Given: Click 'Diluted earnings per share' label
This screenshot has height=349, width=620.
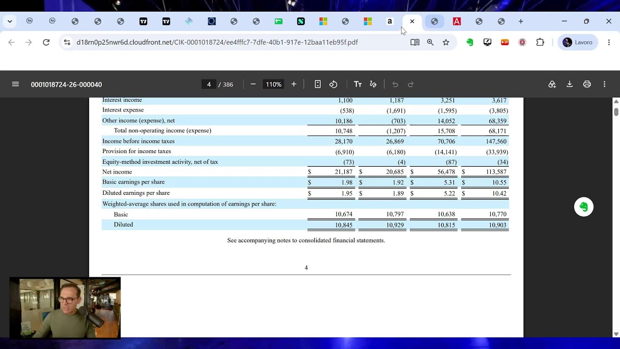Looking at the screenshot, I should tap(136, 193).
